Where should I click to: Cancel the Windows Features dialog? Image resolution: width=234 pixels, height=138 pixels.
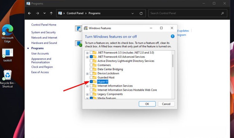(166, 104)
